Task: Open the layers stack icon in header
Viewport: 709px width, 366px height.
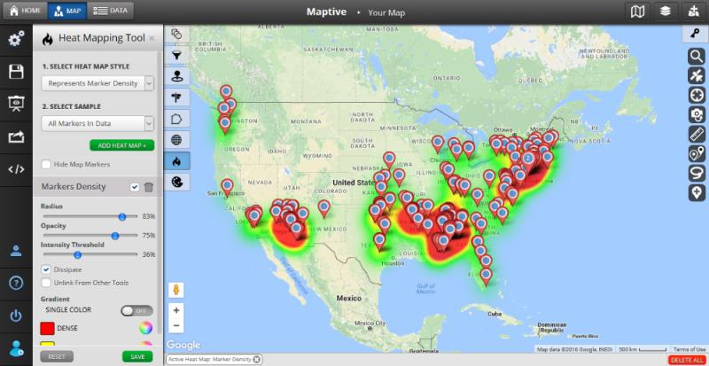Action: 664,12
